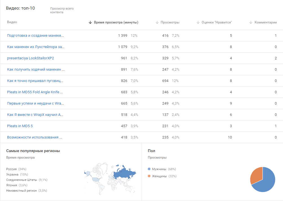Image resolution: width=283 pixels, height=201 pixels.
Task: Open Pleats in MD55 Fold Angle Knife video
Action: click(35, 92)
